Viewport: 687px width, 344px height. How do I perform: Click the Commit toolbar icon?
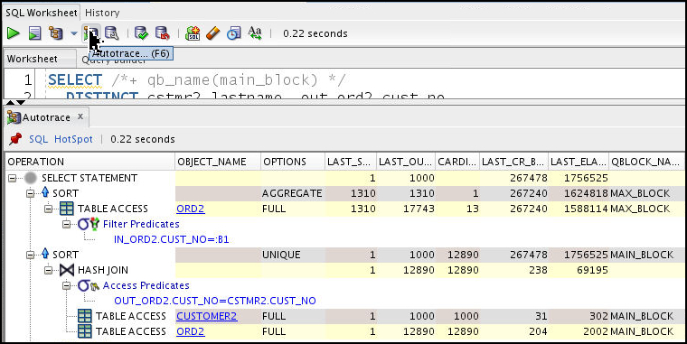pyautogui.click(x=141, y=33)
